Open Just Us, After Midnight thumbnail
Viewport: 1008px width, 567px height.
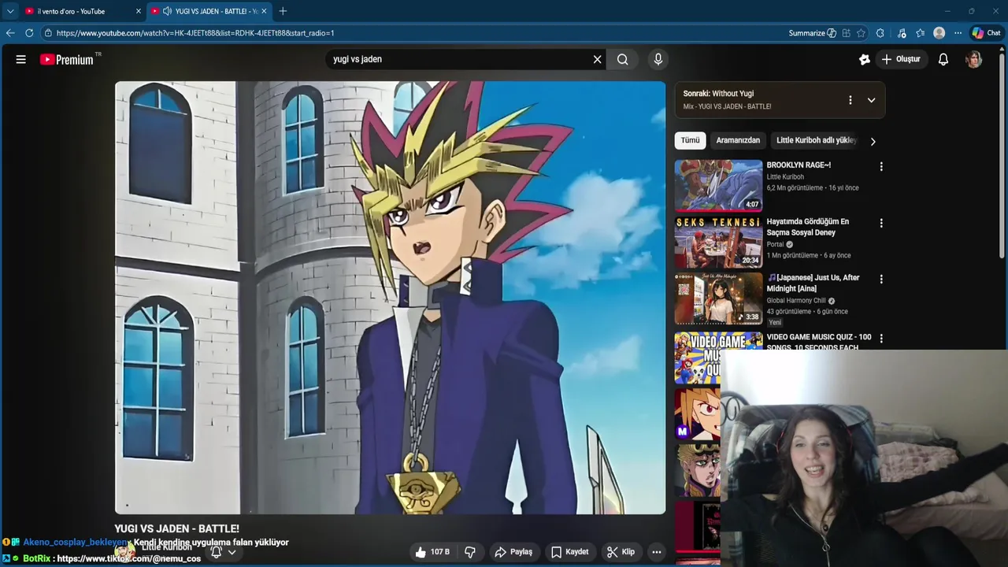(x=718, y=298)
